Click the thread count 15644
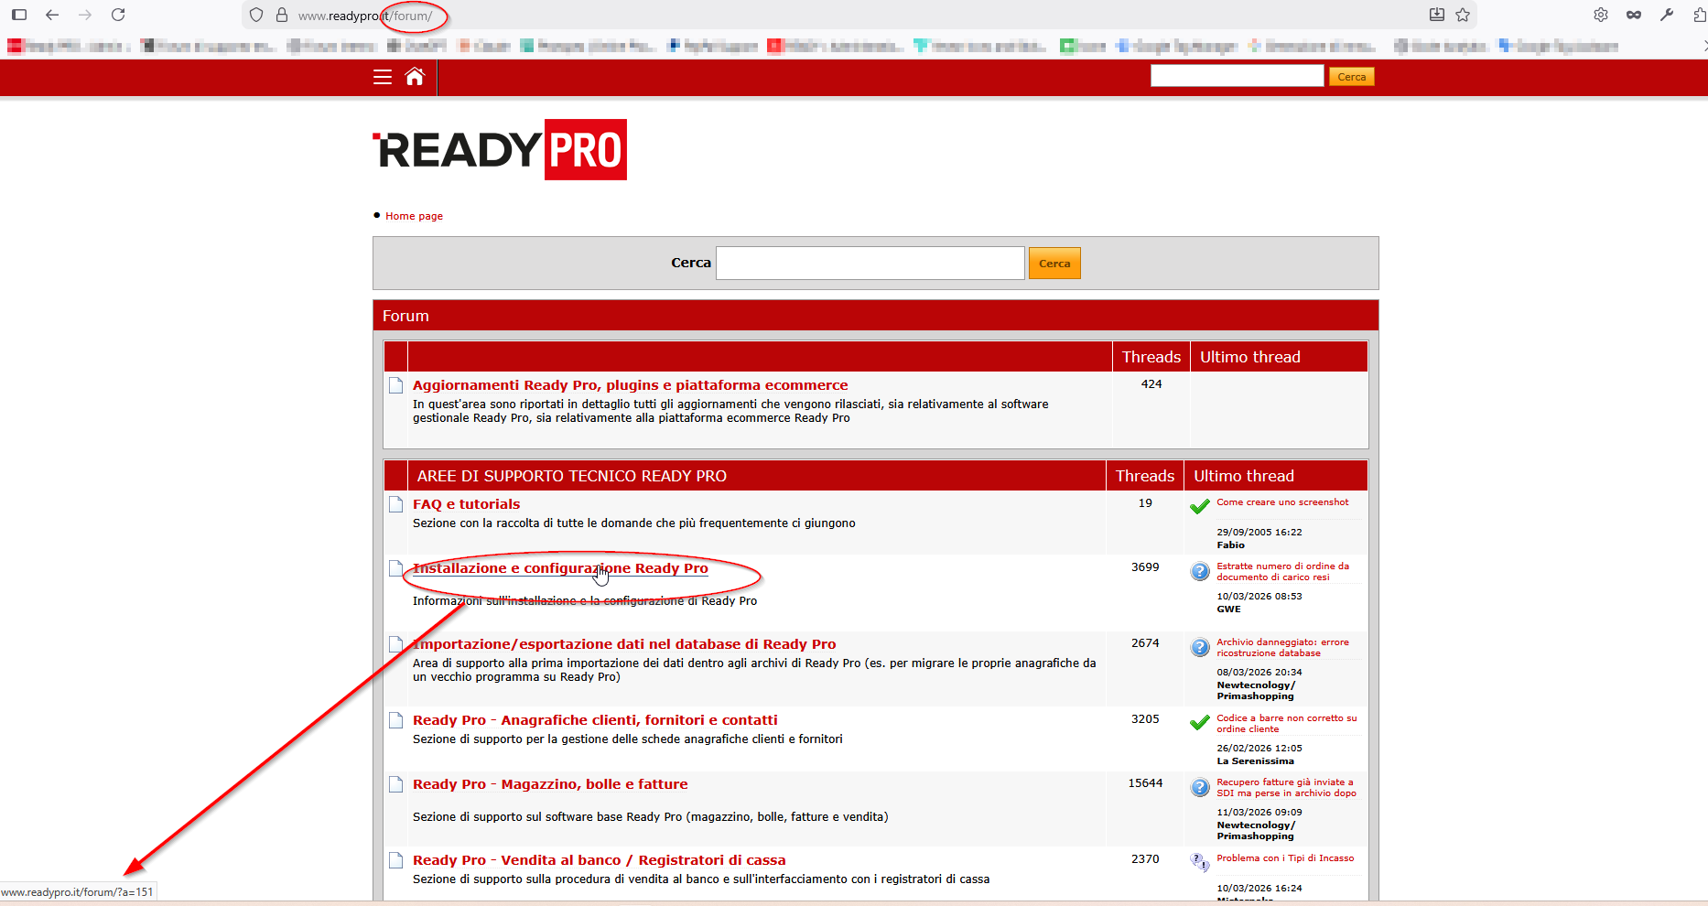The width and height of the screenshot is (1708, 906). (x=1145, y=783)
